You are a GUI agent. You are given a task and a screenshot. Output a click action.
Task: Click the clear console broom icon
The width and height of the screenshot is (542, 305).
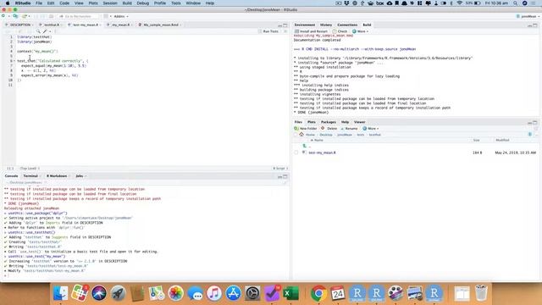285,182
